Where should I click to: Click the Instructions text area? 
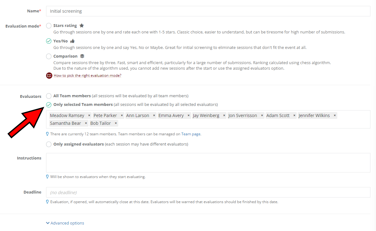pos(208,163)
